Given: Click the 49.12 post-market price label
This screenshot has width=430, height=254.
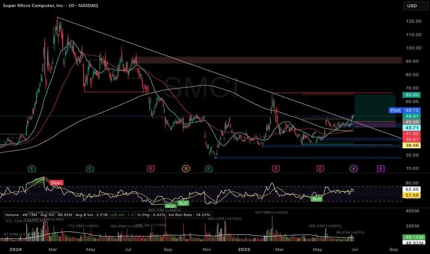Looking at the screenshot, I should (x=412, y=110).
